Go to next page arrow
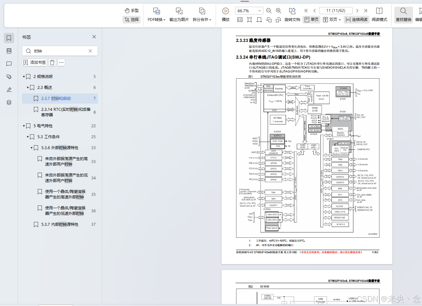 [357, 11]
